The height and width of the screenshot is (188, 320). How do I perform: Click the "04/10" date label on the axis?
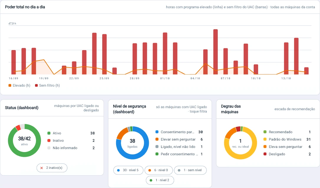click(195, 78)
